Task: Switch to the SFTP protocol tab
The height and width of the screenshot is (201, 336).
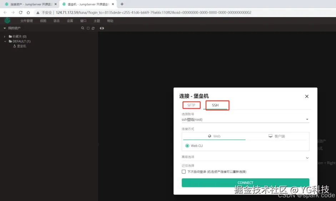Action: coord(191,105)
